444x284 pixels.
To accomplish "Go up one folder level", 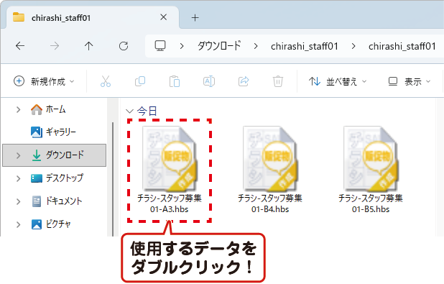I will click(88, 45).
